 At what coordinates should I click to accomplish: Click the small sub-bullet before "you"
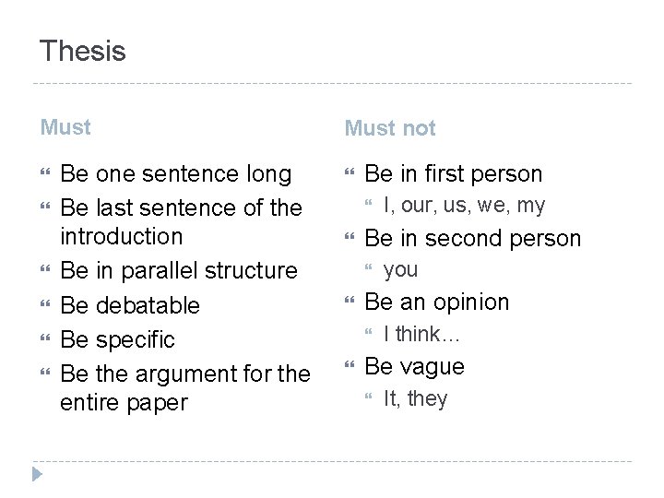pos(369,270)
